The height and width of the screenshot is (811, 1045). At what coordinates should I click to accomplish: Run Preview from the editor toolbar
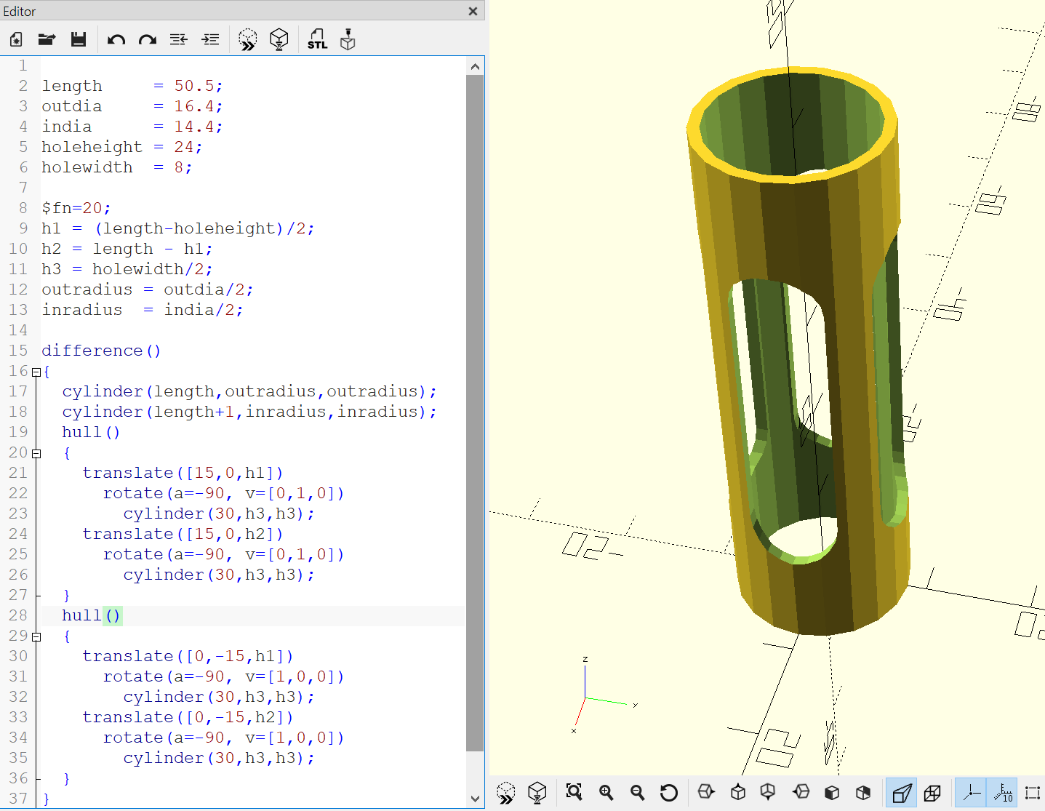(x=248, y=39)
